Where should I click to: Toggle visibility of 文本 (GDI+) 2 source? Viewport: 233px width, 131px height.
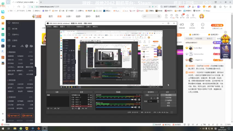click(x=89, y=102)
